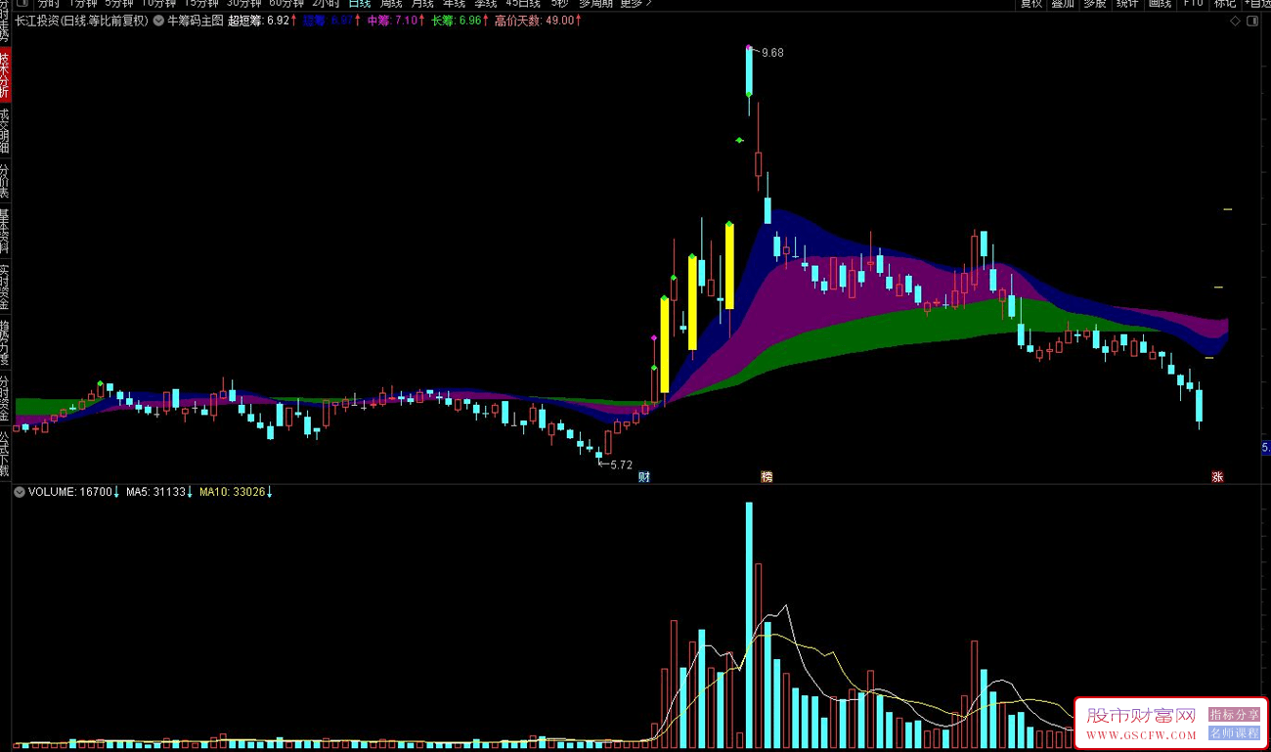Expand the VOLUME indicator dropdown arrow

(x=20, y=492)
